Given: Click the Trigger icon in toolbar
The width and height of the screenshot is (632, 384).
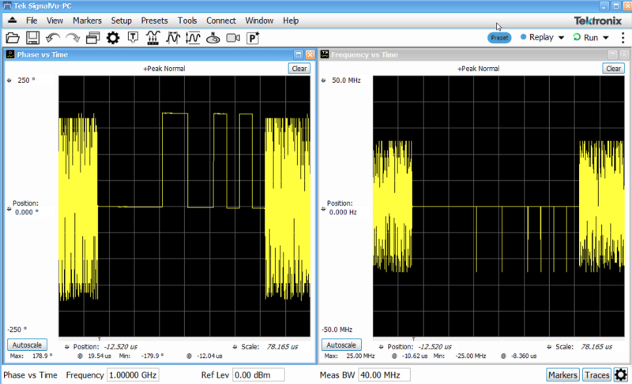Looking at the screenshot, I should 134,37.
